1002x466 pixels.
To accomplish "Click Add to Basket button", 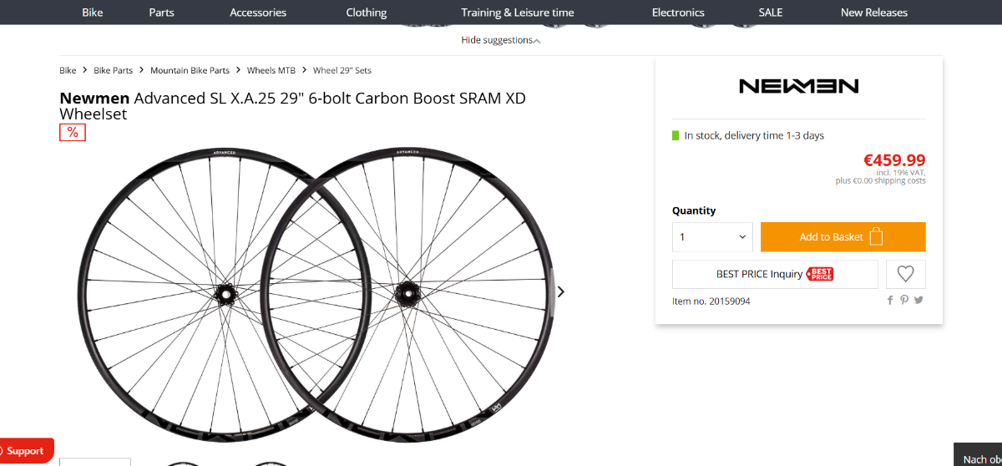I will (x=843, y=237).
